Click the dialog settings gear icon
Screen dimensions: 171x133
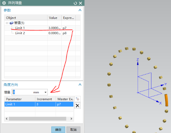tap(4, 3)
